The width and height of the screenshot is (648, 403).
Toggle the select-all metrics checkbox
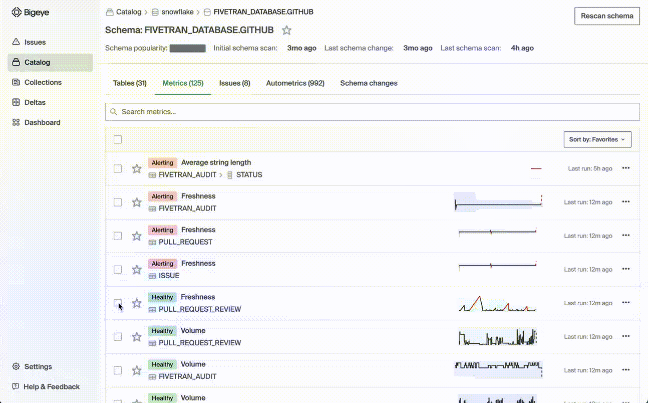click(x=118, y=139)
